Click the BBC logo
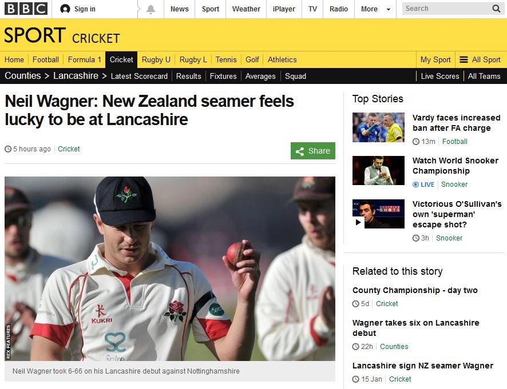507x389 pixels. click(x=26, y=9)
